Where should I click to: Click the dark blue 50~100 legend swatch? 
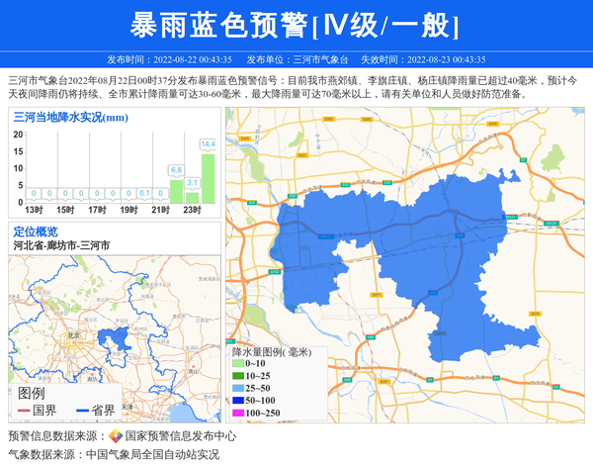238,401
